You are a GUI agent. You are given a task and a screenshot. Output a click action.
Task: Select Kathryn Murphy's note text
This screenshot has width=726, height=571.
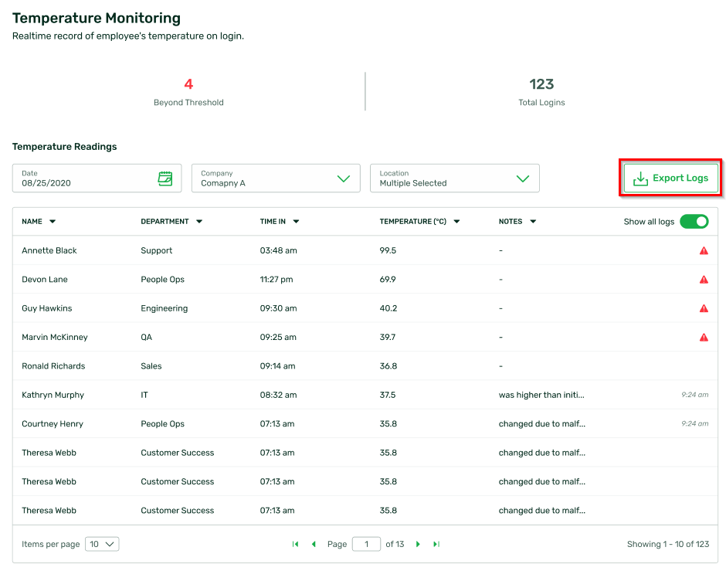pos(541,395)
